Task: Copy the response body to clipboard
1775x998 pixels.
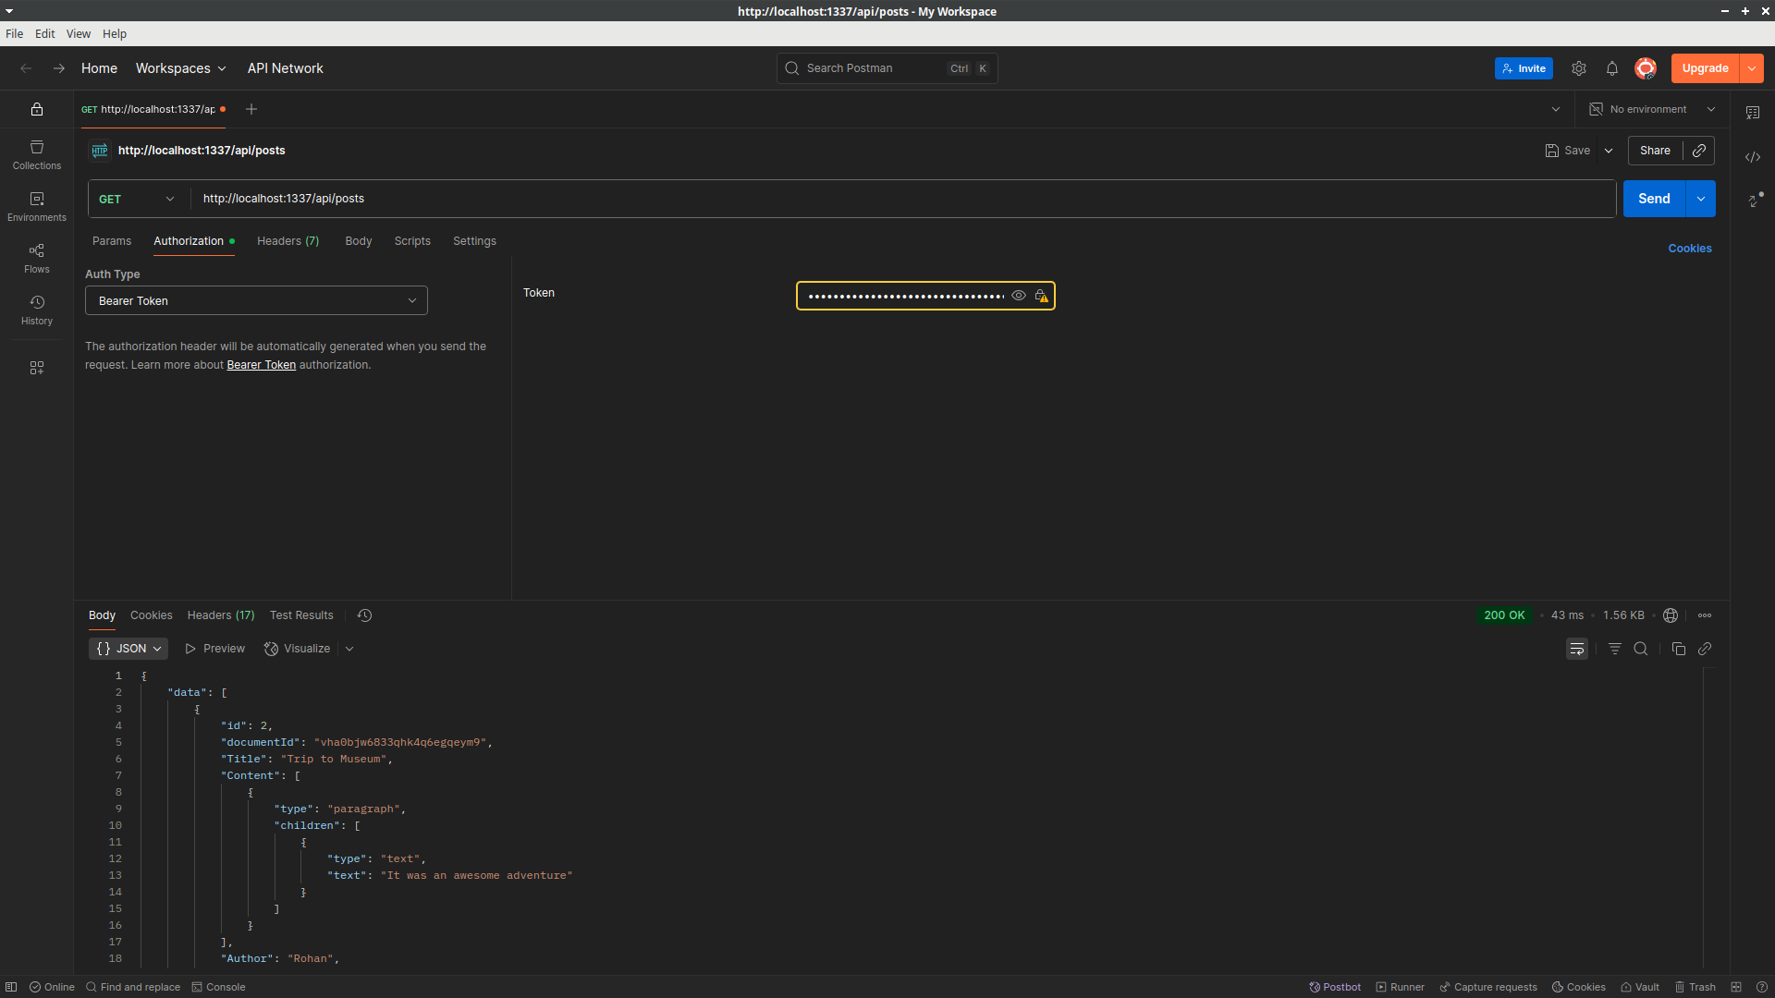Action: [x=1679, y=649]
